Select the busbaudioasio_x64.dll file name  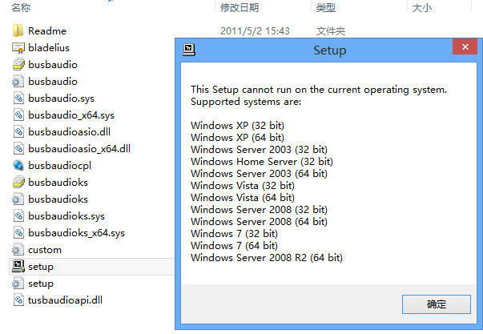(79, 148)
